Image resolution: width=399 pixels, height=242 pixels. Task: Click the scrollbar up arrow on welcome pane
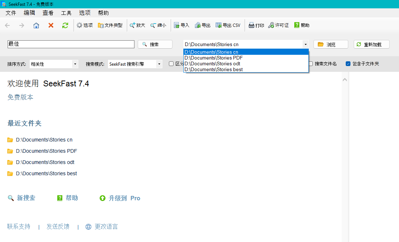pos(345,80)
